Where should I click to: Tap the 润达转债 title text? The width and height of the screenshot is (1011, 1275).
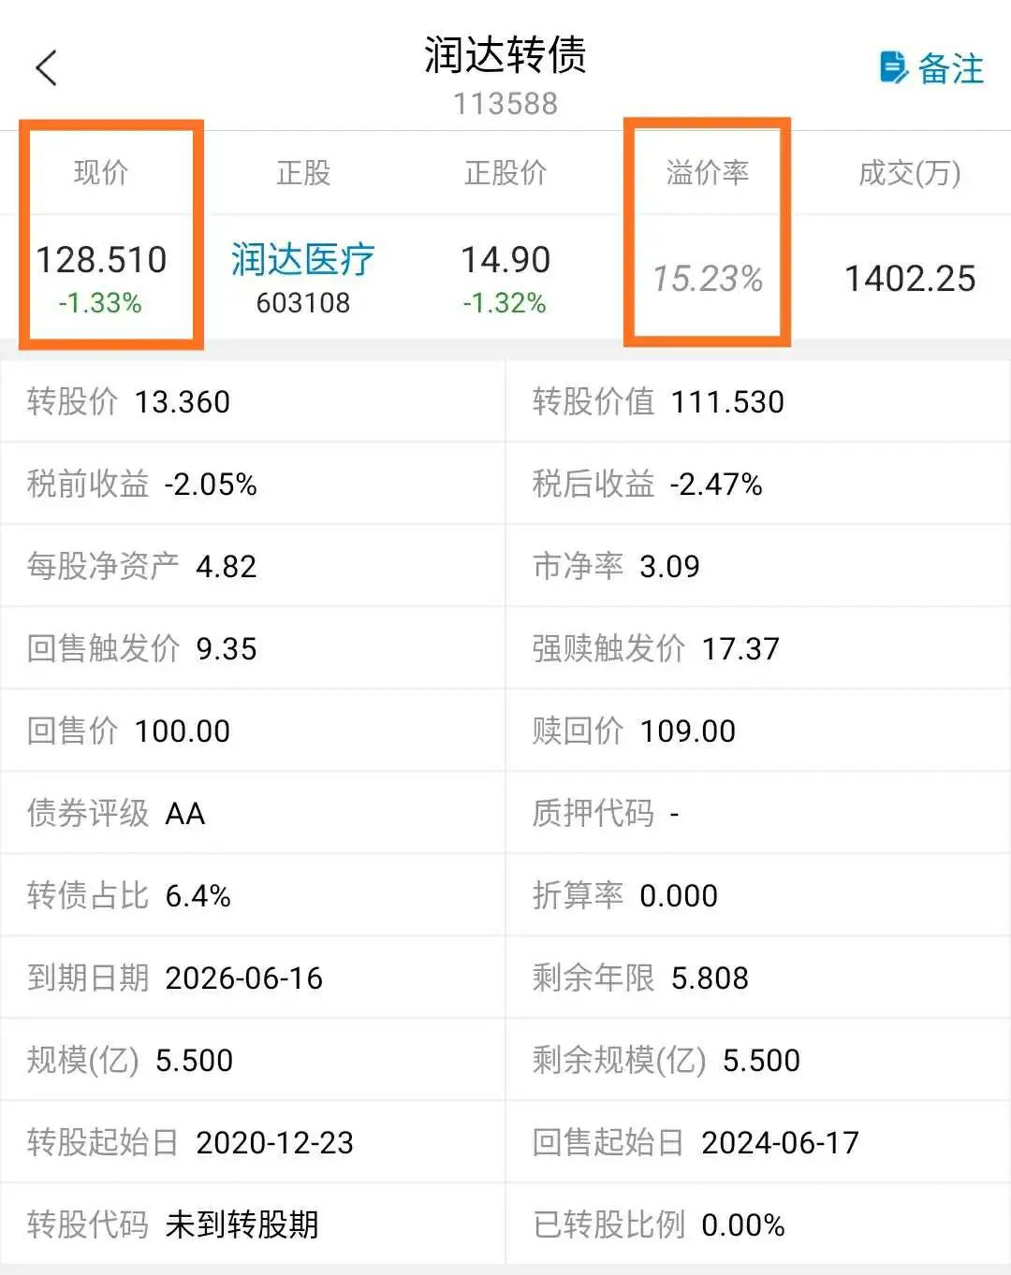(505, 54)
